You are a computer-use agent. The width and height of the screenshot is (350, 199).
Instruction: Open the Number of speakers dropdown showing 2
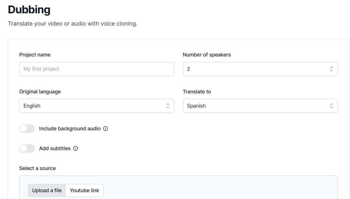(256, 69)
